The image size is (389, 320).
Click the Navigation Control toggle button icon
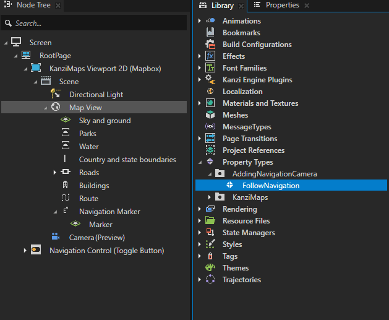36,251
